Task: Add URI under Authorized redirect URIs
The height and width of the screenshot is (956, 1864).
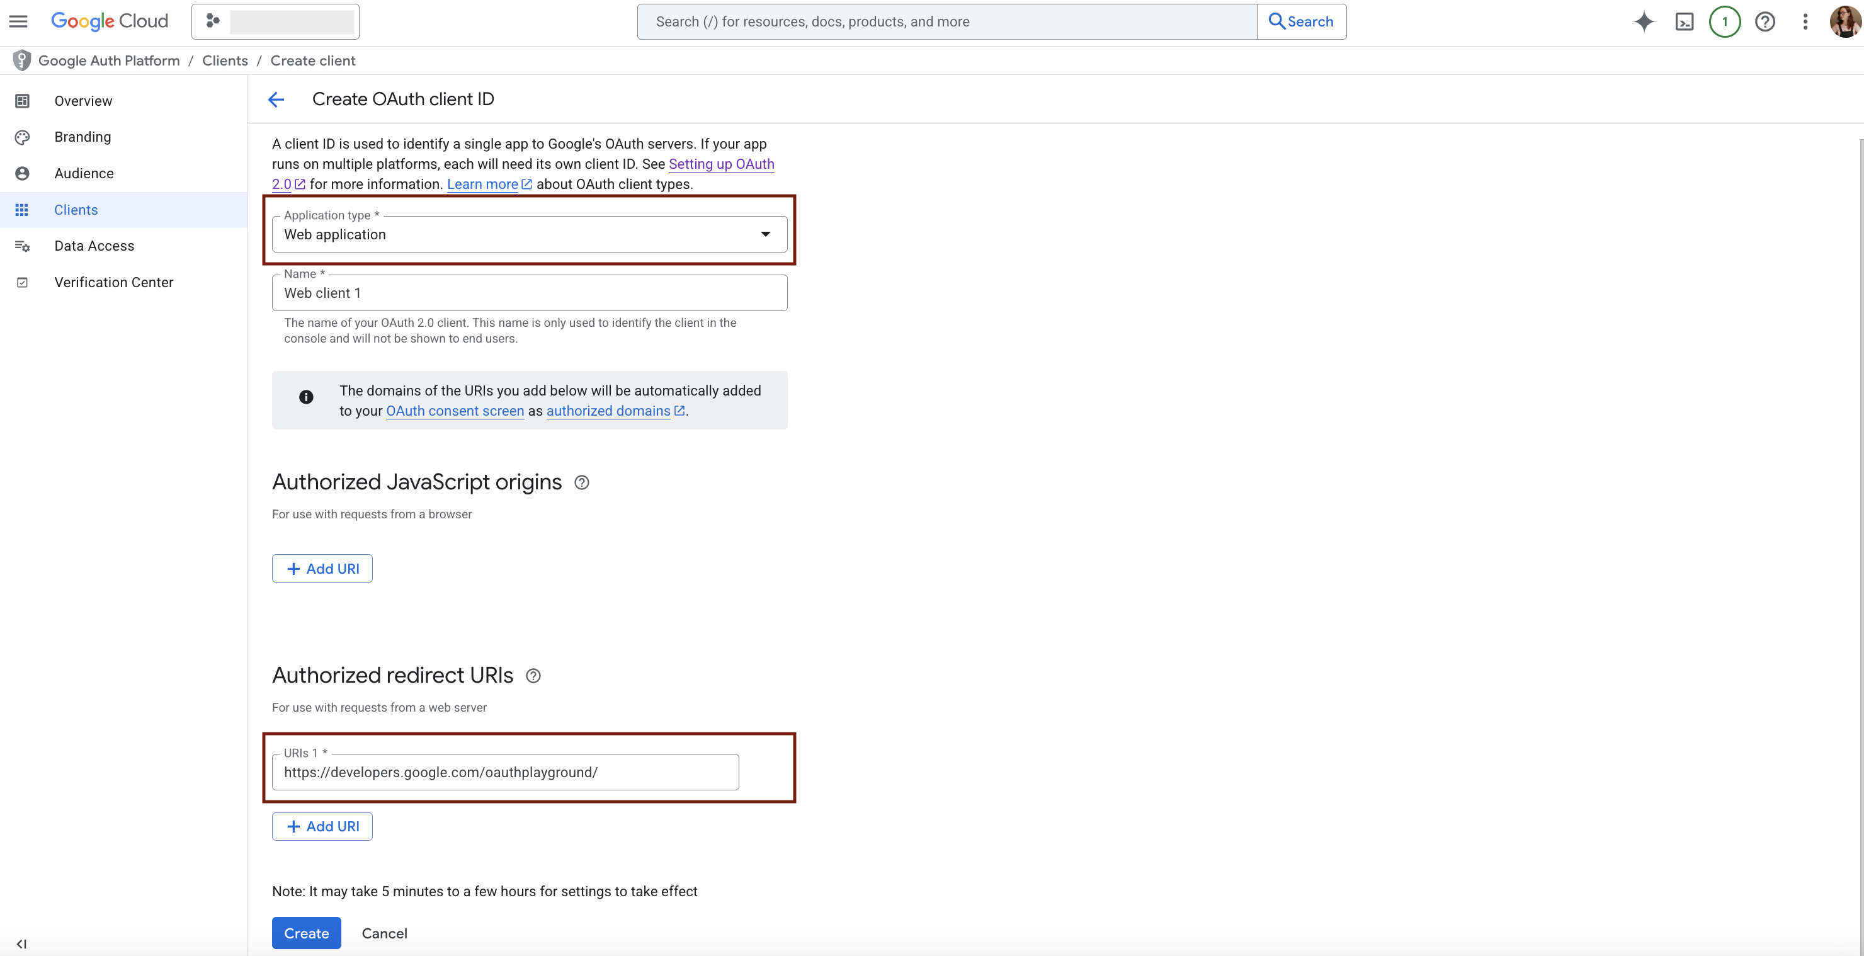Action: 322,826
